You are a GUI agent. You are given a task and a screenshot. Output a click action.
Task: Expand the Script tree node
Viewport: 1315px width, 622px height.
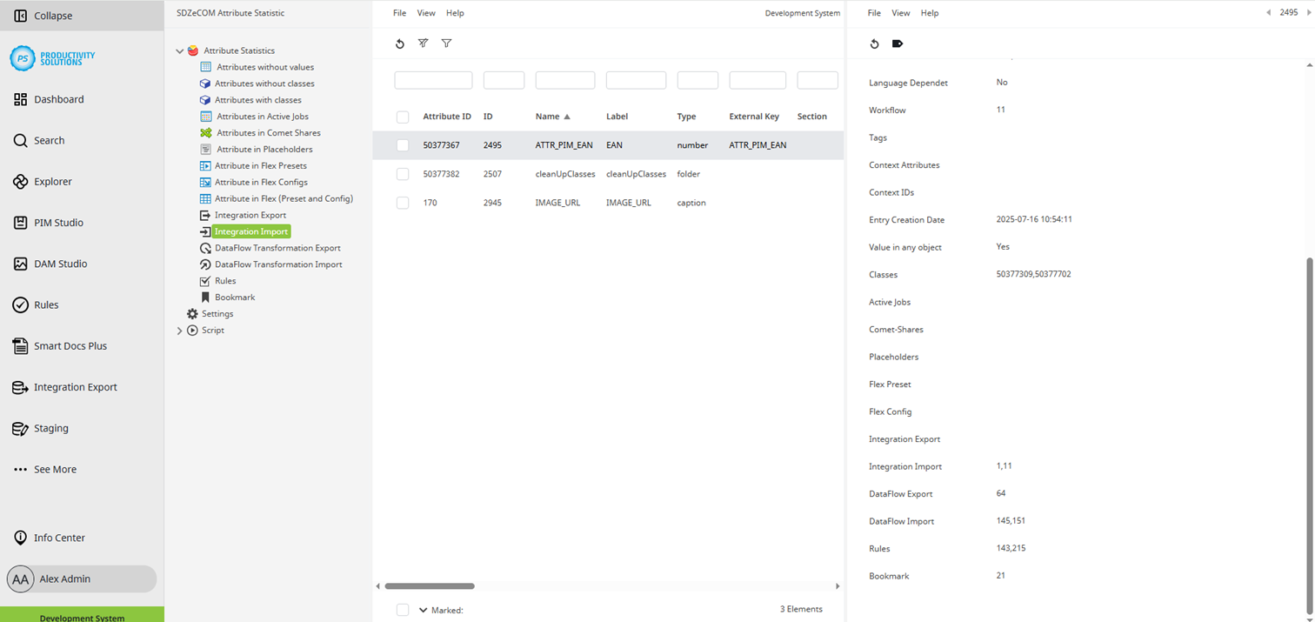pos(180,330)
